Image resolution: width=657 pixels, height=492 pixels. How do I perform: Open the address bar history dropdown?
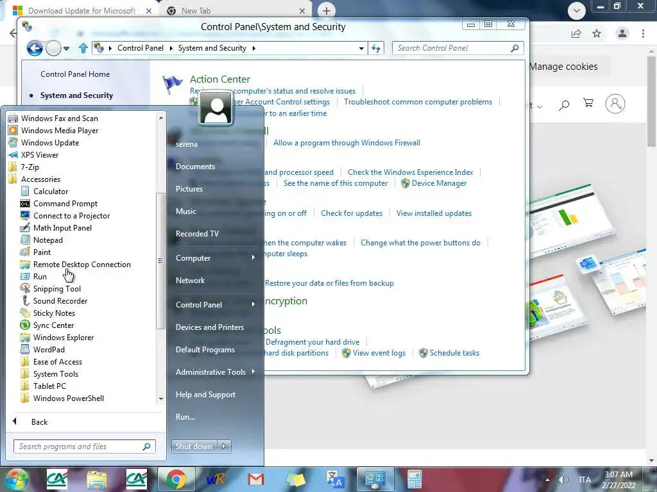361,48
